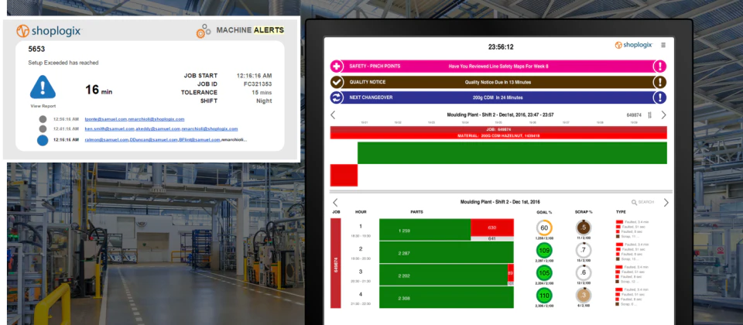743x325 pixels.
Task: Click the SCRAP % column header
Action: 584,212
